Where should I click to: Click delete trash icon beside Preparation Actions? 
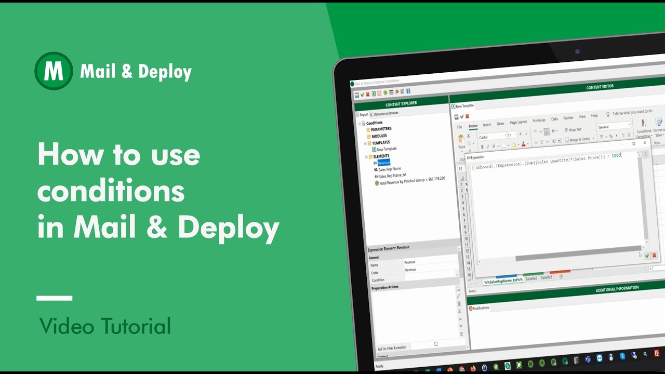coord(459,304)
